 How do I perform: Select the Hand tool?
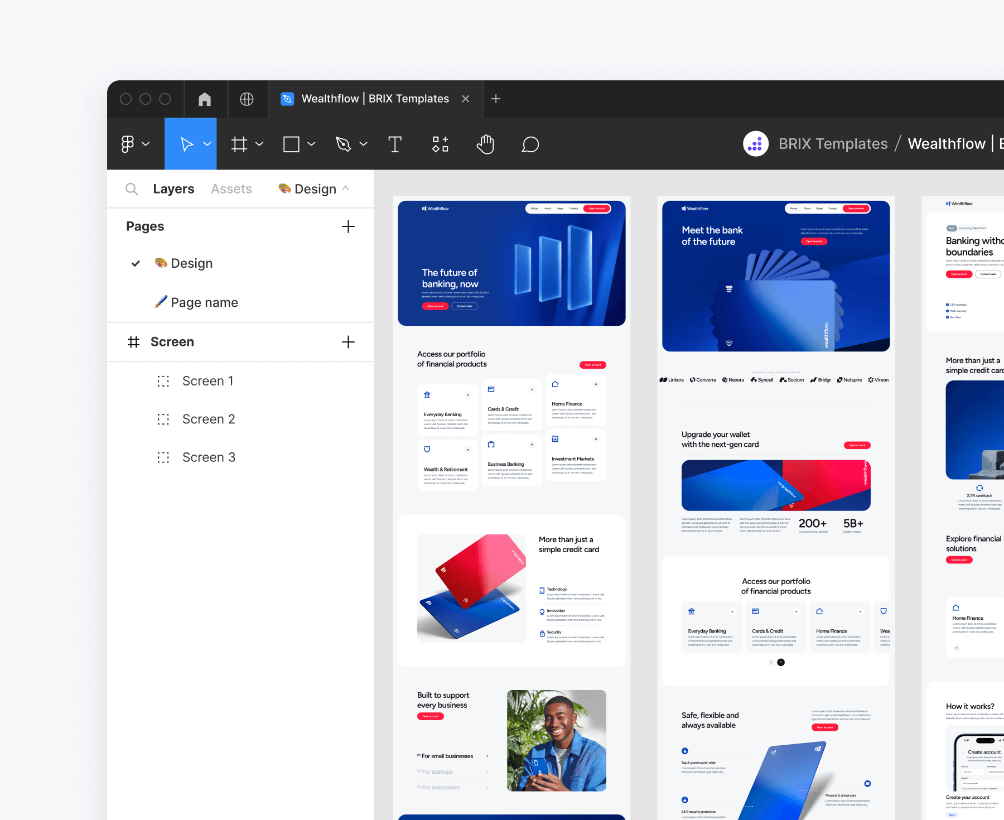[485, 144]
